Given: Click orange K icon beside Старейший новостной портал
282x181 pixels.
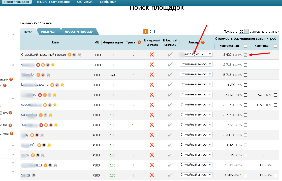Looking at the screenshot, I should 69,55.
